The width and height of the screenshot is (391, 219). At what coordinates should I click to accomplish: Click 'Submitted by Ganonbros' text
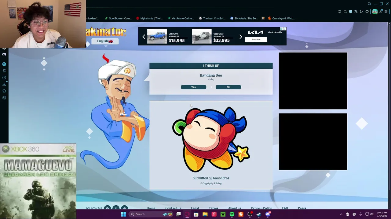(211, 178)
